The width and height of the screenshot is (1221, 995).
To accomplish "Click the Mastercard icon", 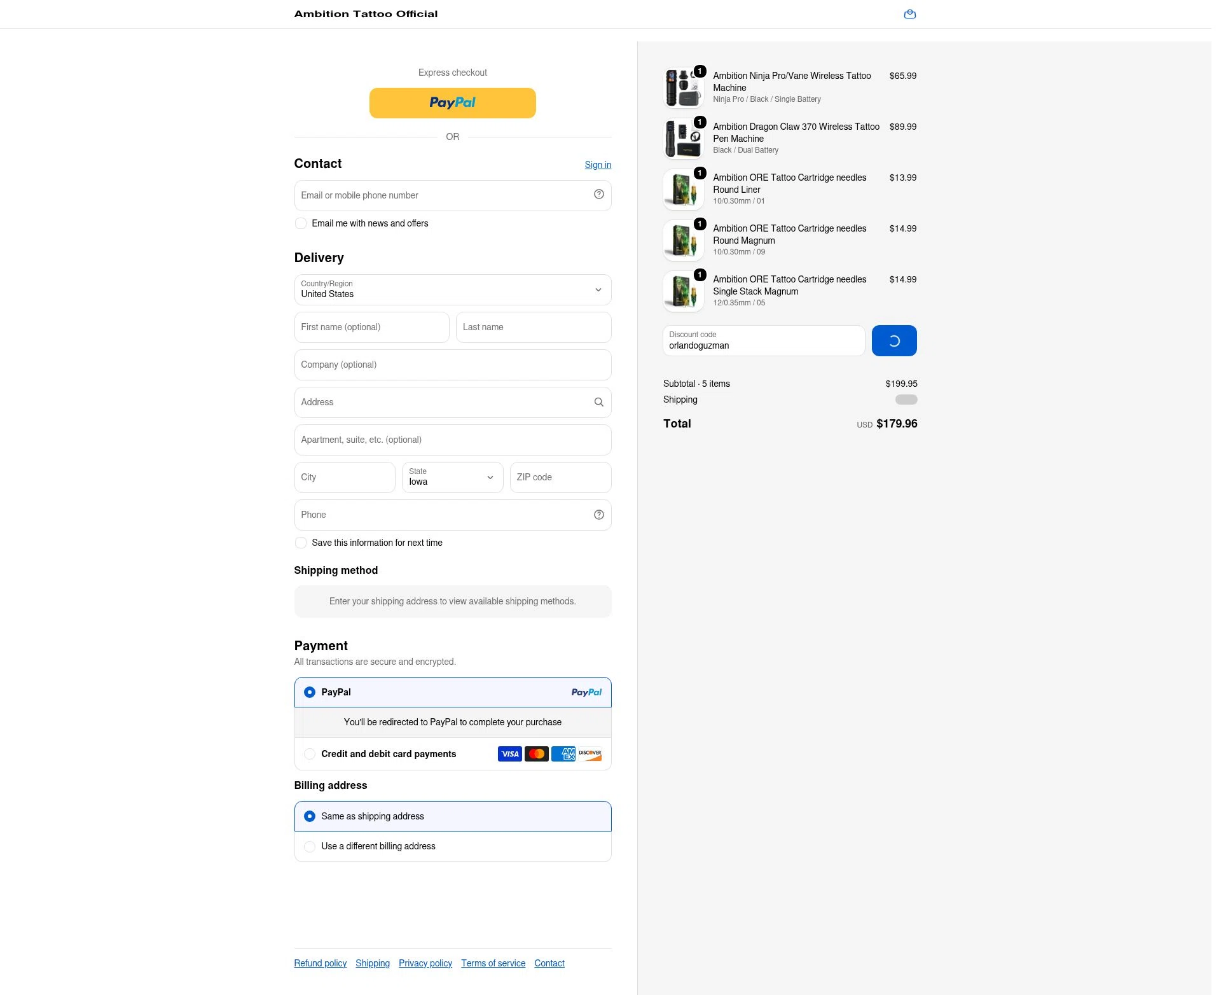I will (537, 754).
